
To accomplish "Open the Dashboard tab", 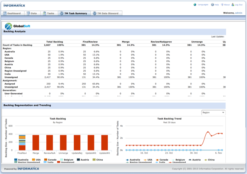I will click(13, 14).
